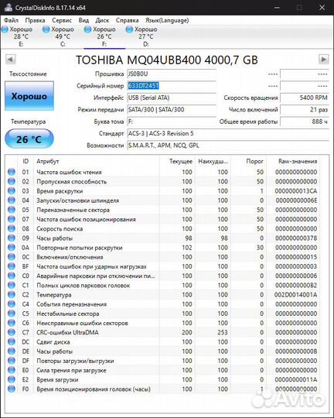Select attribute name CRC-ошибки UltraDMA
The height and width of the screenshot is (418, 334).
[x=67, y=332]
